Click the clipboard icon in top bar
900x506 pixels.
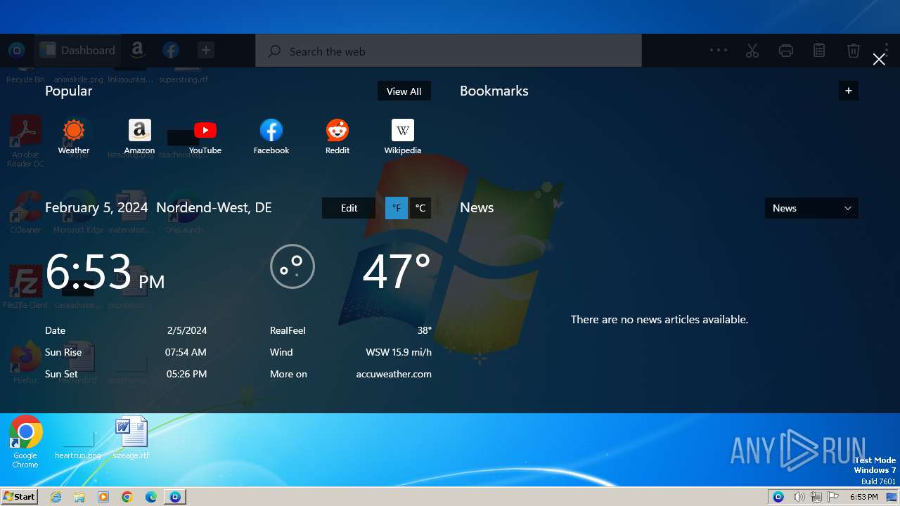click(x=819, y=51)
